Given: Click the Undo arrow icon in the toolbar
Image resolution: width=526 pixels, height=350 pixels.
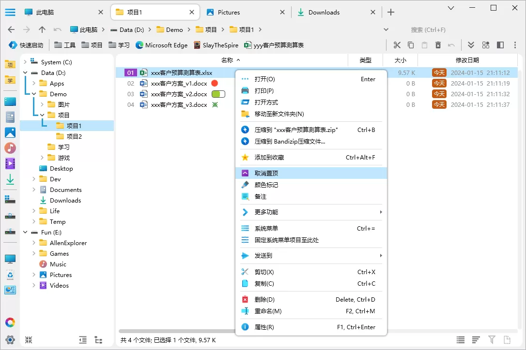Looking at the screenshot, I should tap(451, 44).
